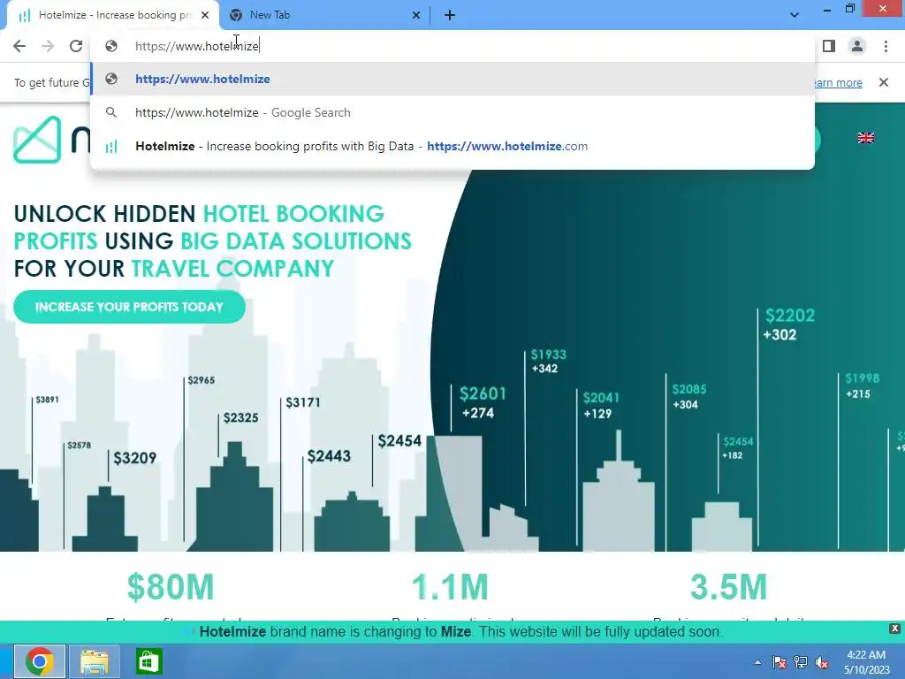Open the Chrome three-dot menu

point(886,46)
